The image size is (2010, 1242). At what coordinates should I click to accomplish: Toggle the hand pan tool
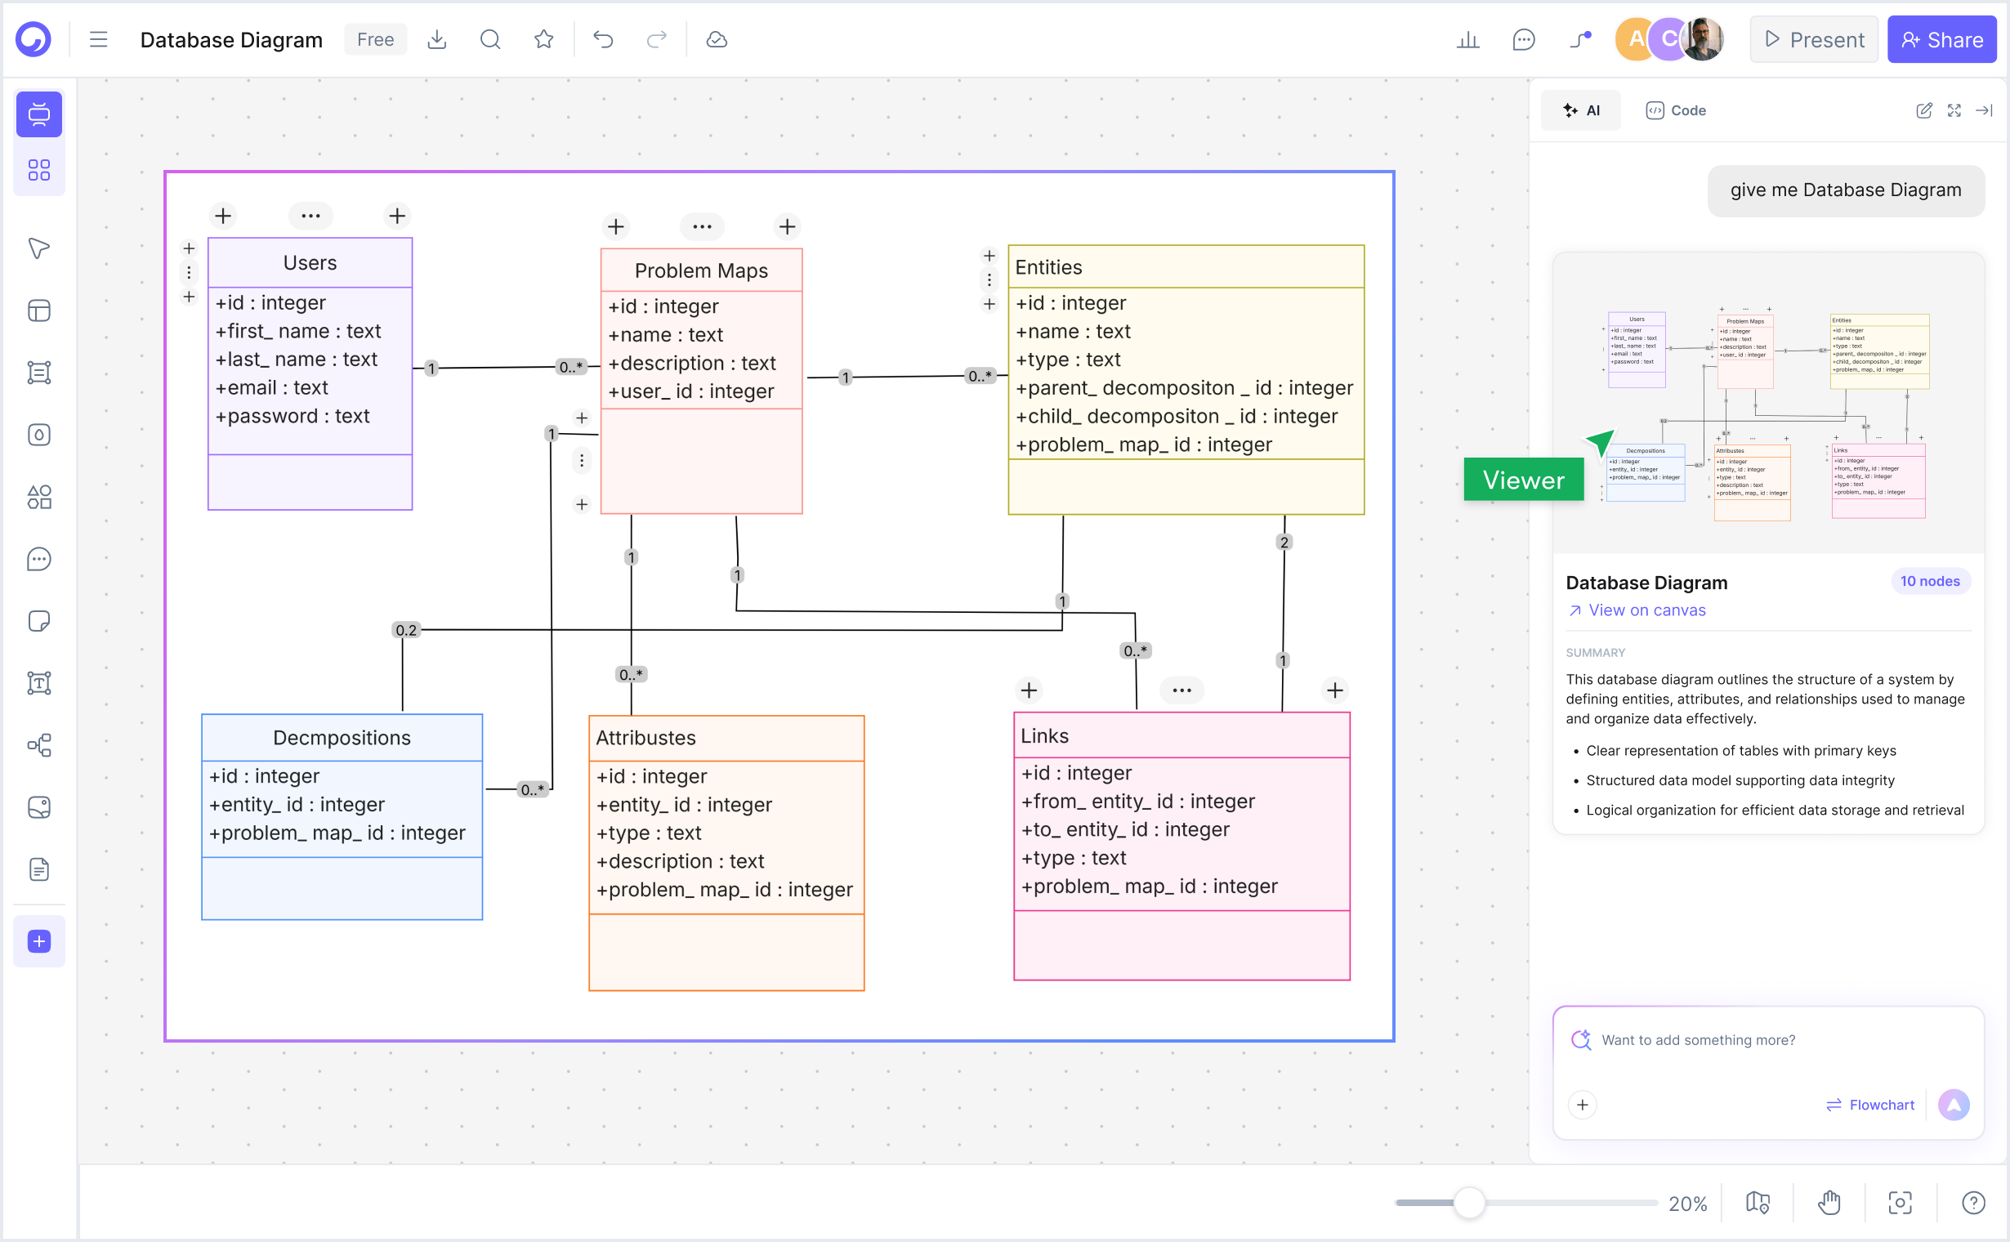pyautogui.click(x=1829, y=1204)
